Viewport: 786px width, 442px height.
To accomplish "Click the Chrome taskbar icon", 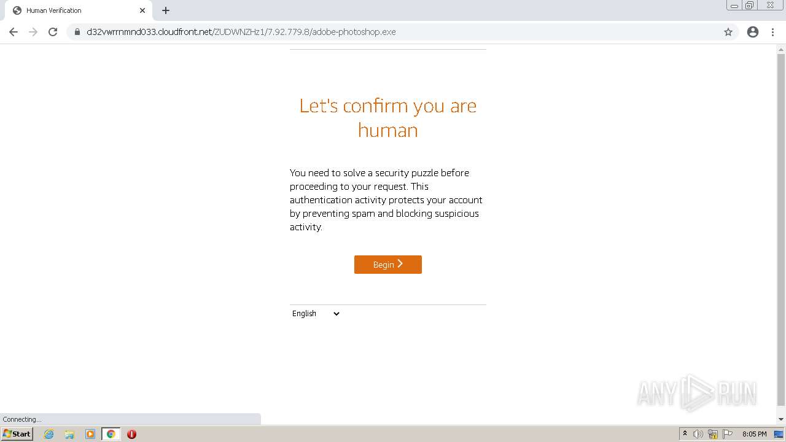I will click(111, 434).
